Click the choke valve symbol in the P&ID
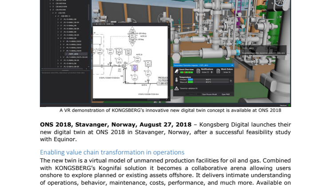The height and width of the screenshot is (186, 331). (x=125, y=66)
